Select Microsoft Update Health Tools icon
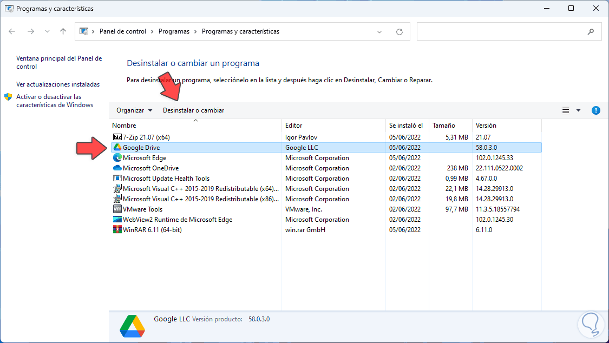 tap(117, 178)
